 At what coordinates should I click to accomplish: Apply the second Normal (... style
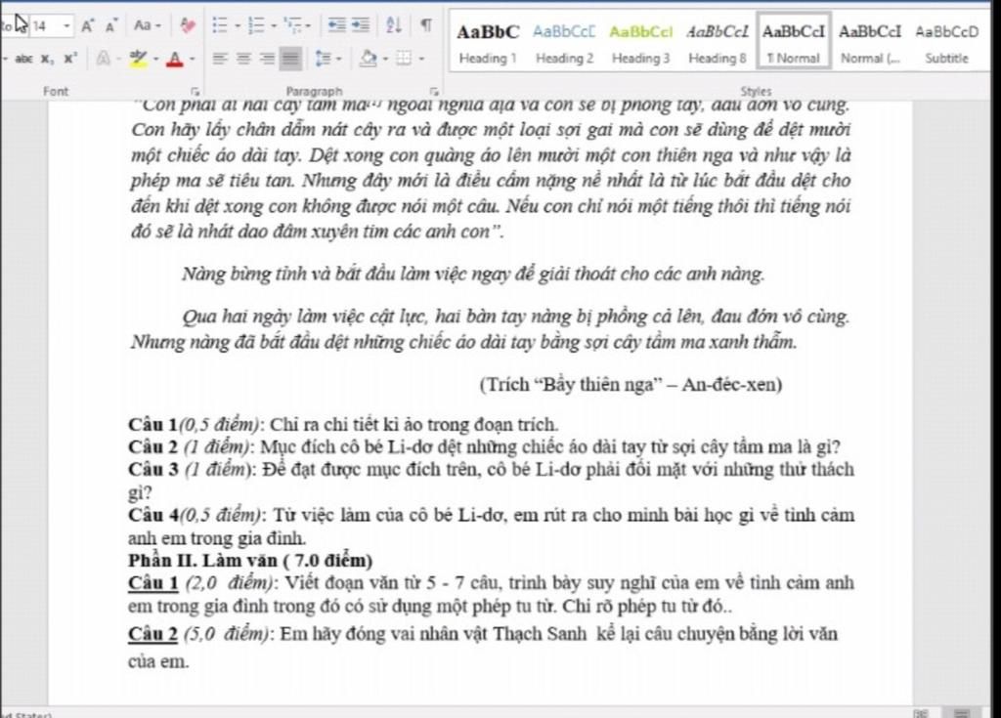pyautogui.click(x=870, y=41)
